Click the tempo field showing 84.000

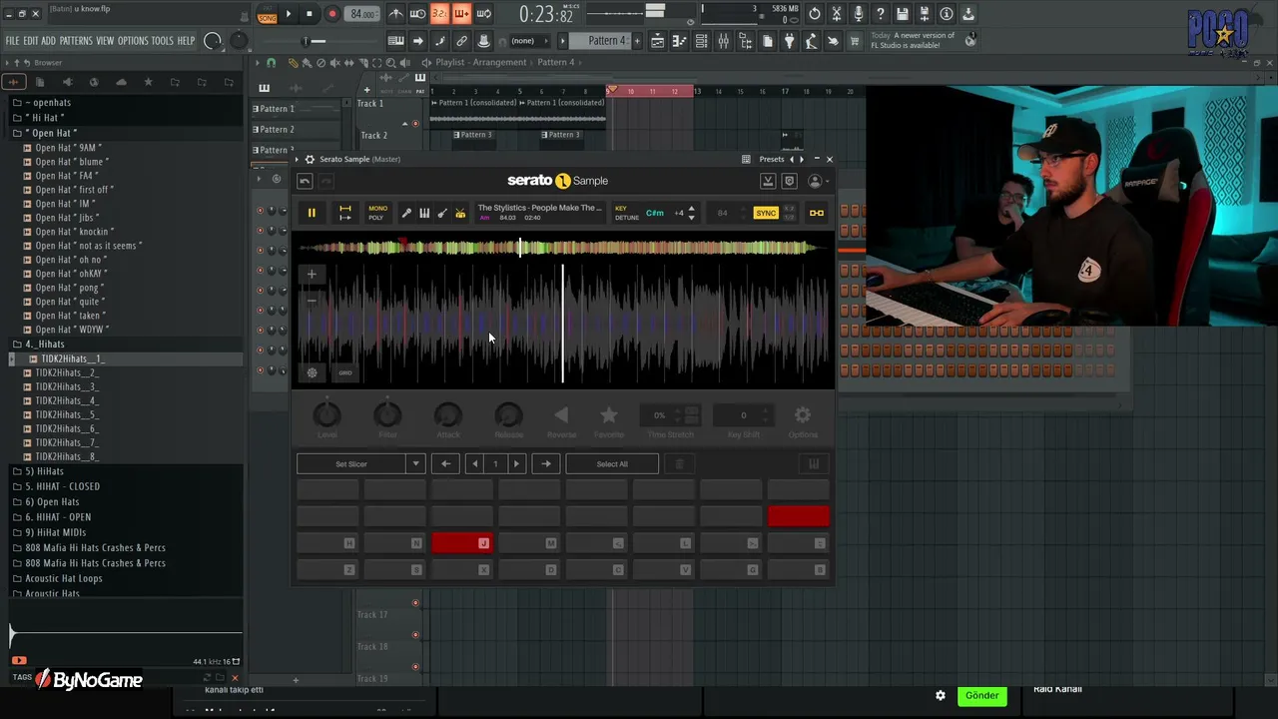tap(363, 14)
